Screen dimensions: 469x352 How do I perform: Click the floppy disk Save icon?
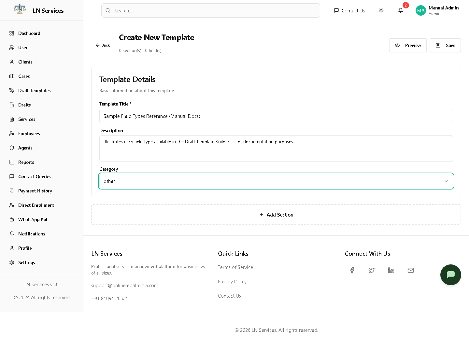coord(438,45)
